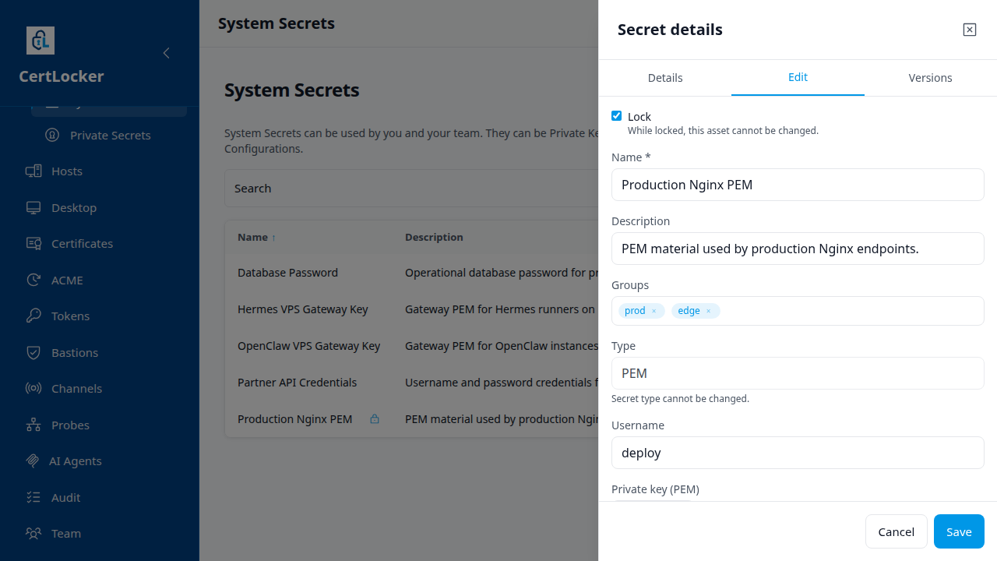997x561 pixels.
Task: Click the Certificates sidebar icon
Action: point(33,244)
